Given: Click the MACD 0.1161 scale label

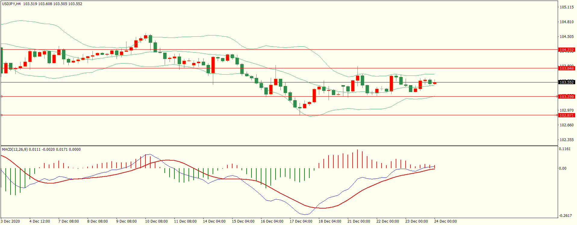Looking at the screenshot, I should coord(565,149).
